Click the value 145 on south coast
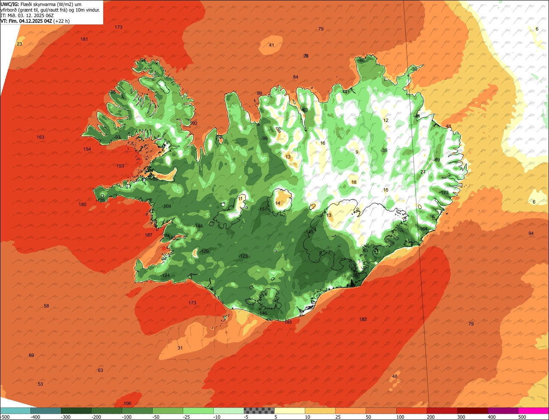Image resolution: width=549 pixels, height=420 pixels. pyautogui.click(x=288, y=323)
